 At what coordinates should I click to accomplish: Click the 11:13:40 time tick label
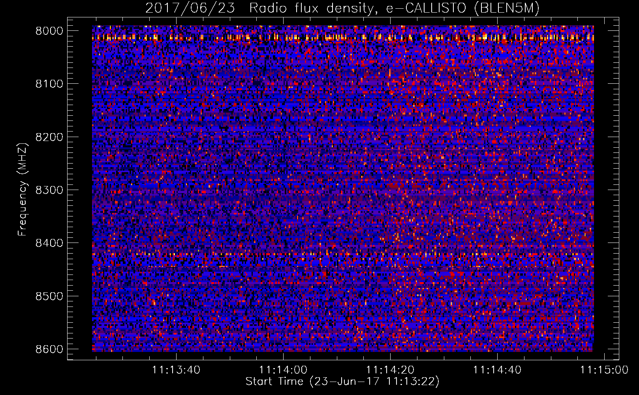coord(176,370)
